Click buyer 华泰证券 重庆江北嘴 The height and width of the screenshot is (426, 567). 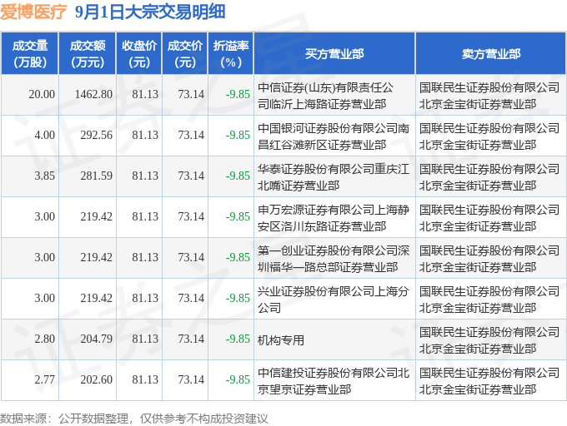334,177
